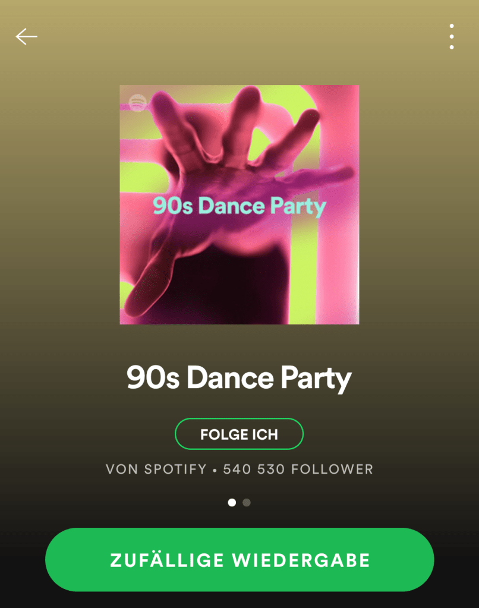Open the three-dot options menu
This screenshot has width=479, height=608.
pos(452,36)
